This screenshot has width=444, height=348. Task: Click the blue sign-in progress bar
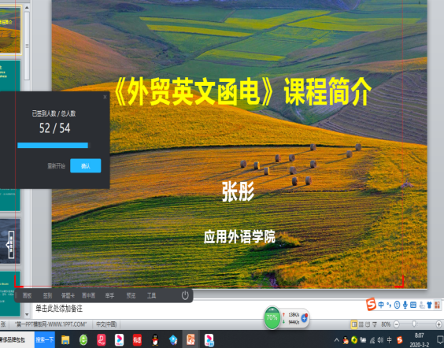53,145
